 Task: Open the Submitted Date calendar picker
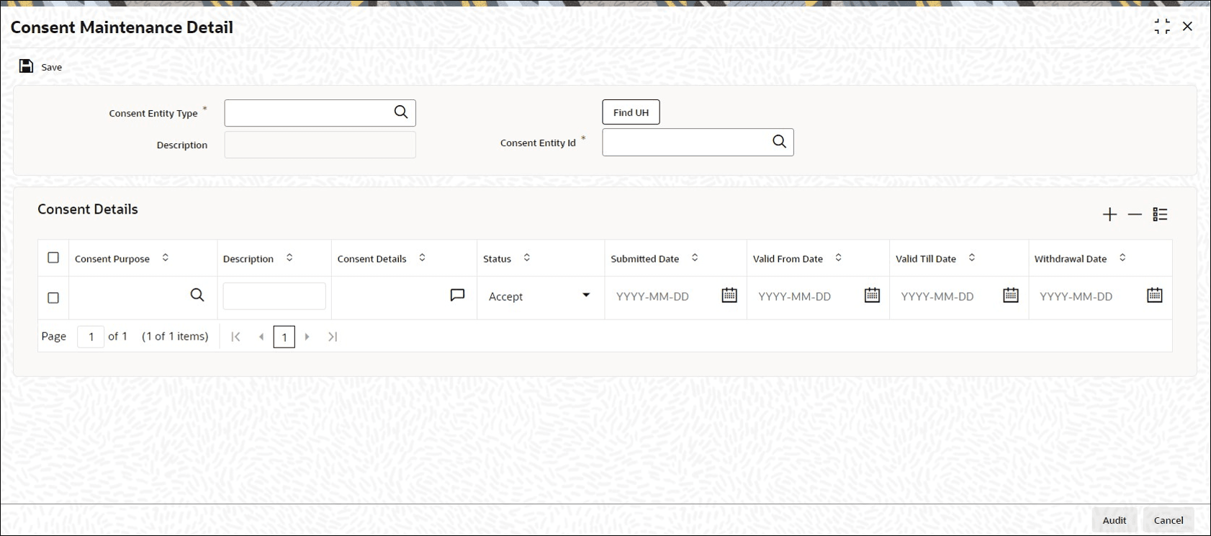(x=729, y=295)
